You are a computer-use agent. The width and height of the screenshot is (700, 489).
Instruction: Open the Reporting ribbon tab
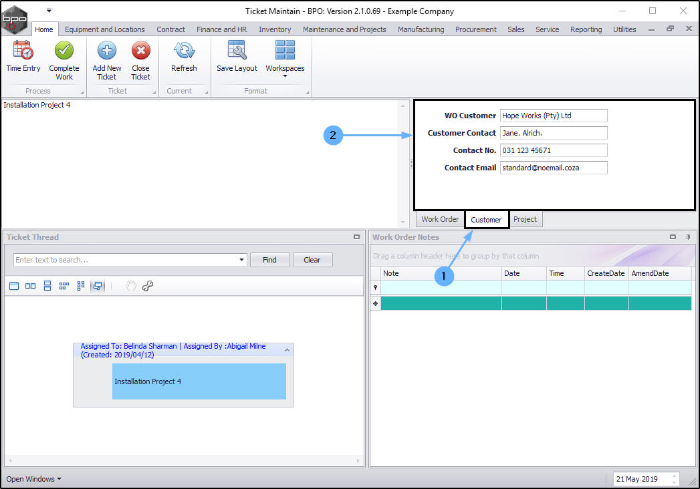coord(586,29)
